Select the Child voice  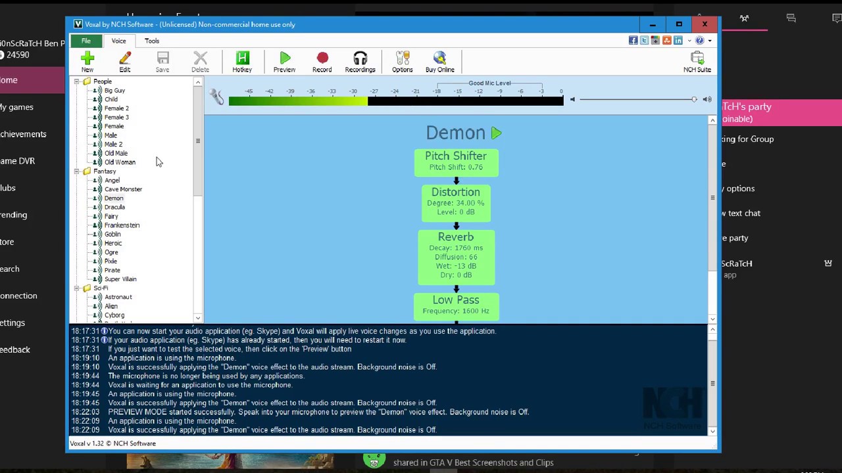click(x=111, y=100)
